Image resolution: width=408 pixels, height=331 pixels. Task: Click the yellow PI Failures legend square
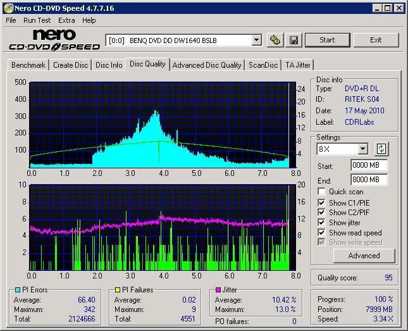118,290
